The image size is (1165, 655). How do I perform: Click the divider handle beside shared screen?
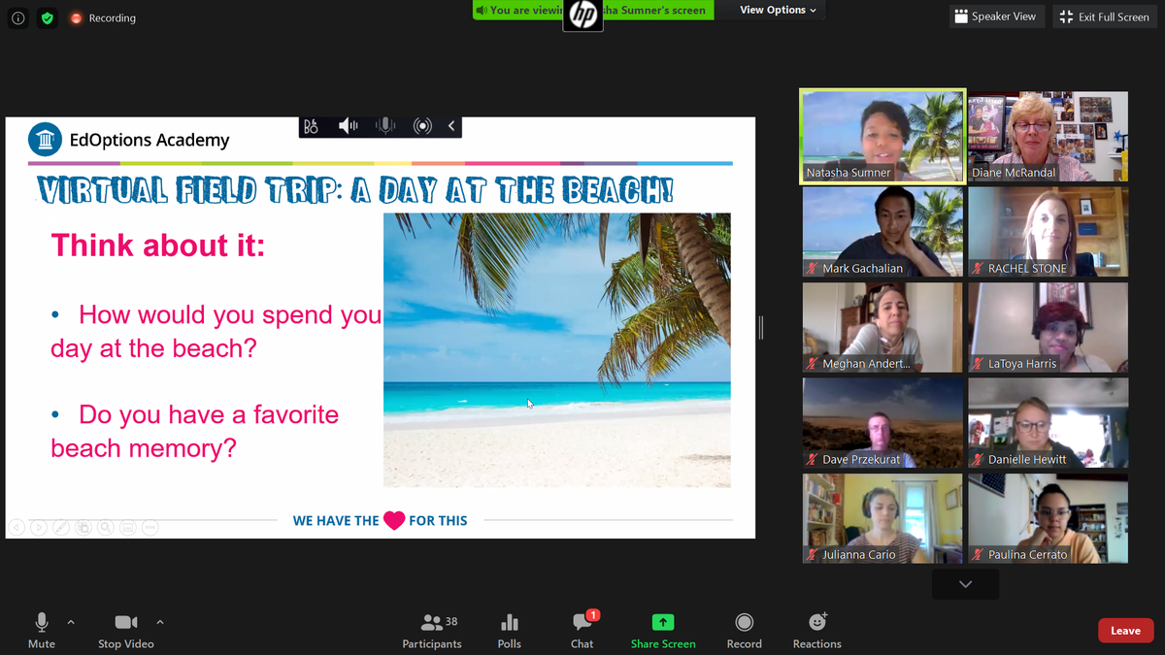pos(761,328)
